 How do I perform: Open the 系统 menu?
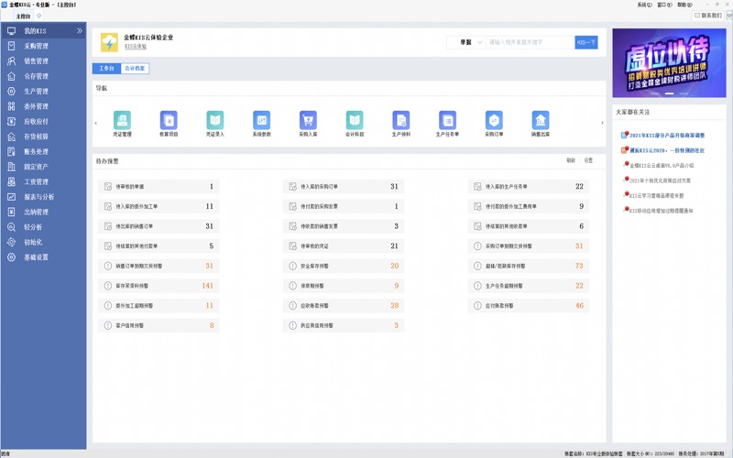(644, 5)
